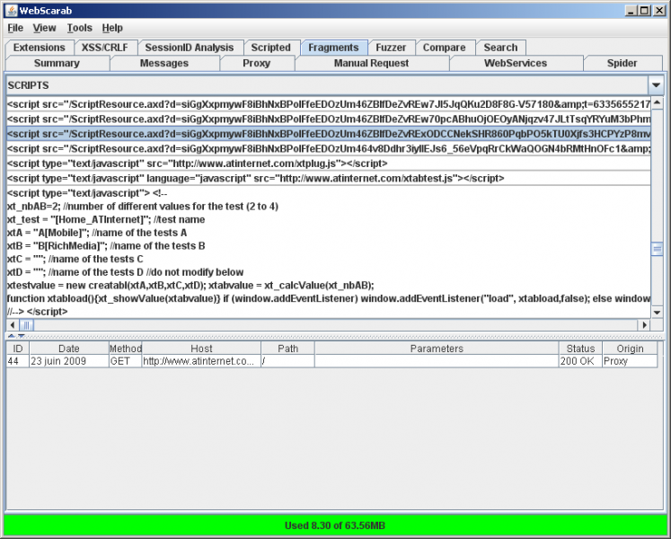The width and height of the screenshot is (671, 539).
Task: Select the xtplug.js script fragment
Action: tap(328, 163)
